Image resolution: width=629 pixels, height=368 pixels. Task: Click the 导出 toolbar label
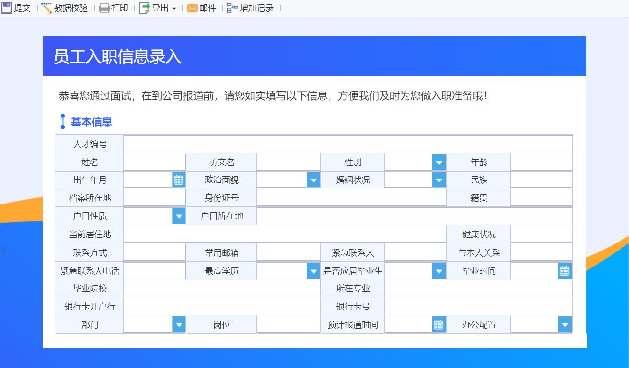click(160, 8)
